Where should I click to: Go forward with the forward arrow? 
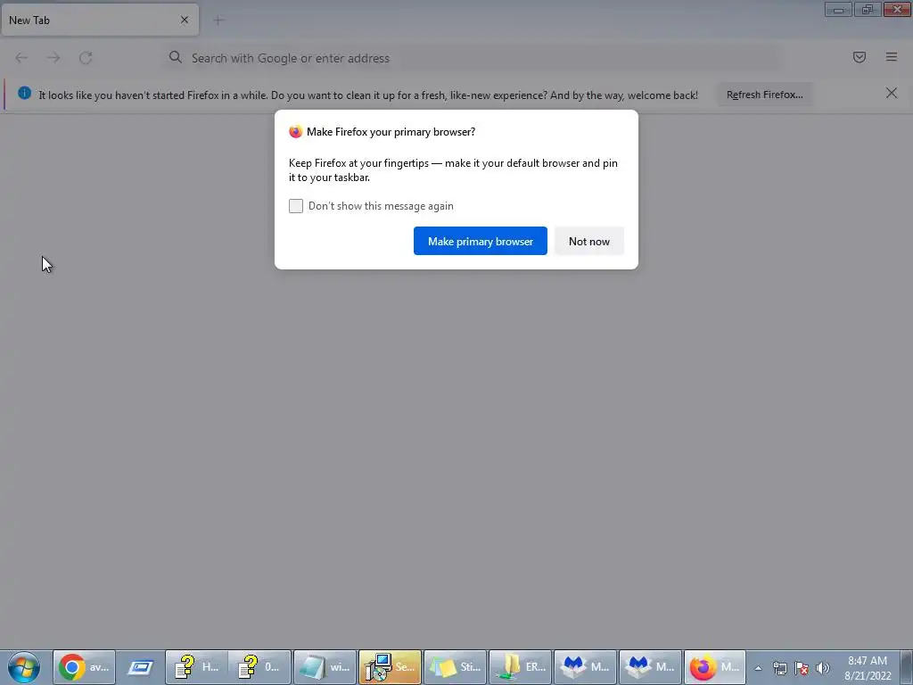click(x=53, y=58)
